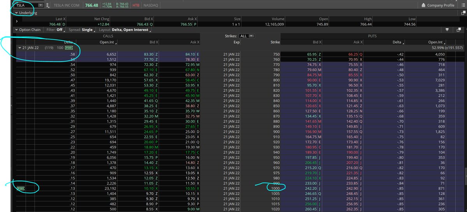The height and width of the screenshot is (212, 467).
Task: Click the POS marker beside the 1000 strike row
Action: [x=20, y=188]
